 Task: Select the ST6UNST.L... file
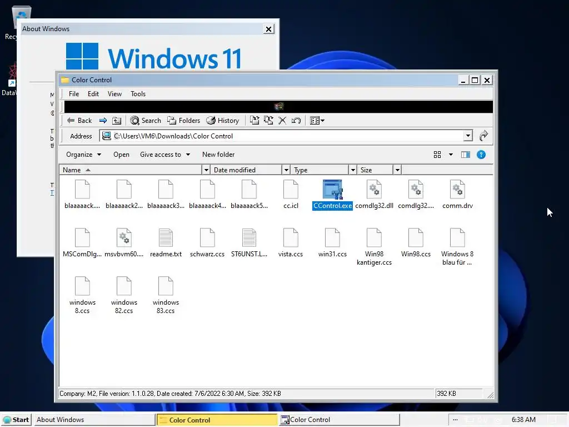[x=249, y=243]
